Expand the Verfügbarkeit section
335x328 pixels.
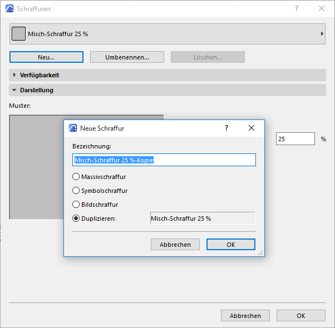[14, 75]
